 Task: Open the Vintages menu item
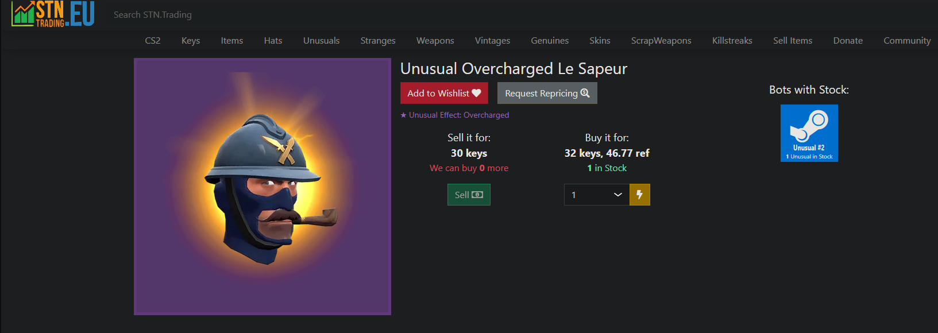coord(492,41)
